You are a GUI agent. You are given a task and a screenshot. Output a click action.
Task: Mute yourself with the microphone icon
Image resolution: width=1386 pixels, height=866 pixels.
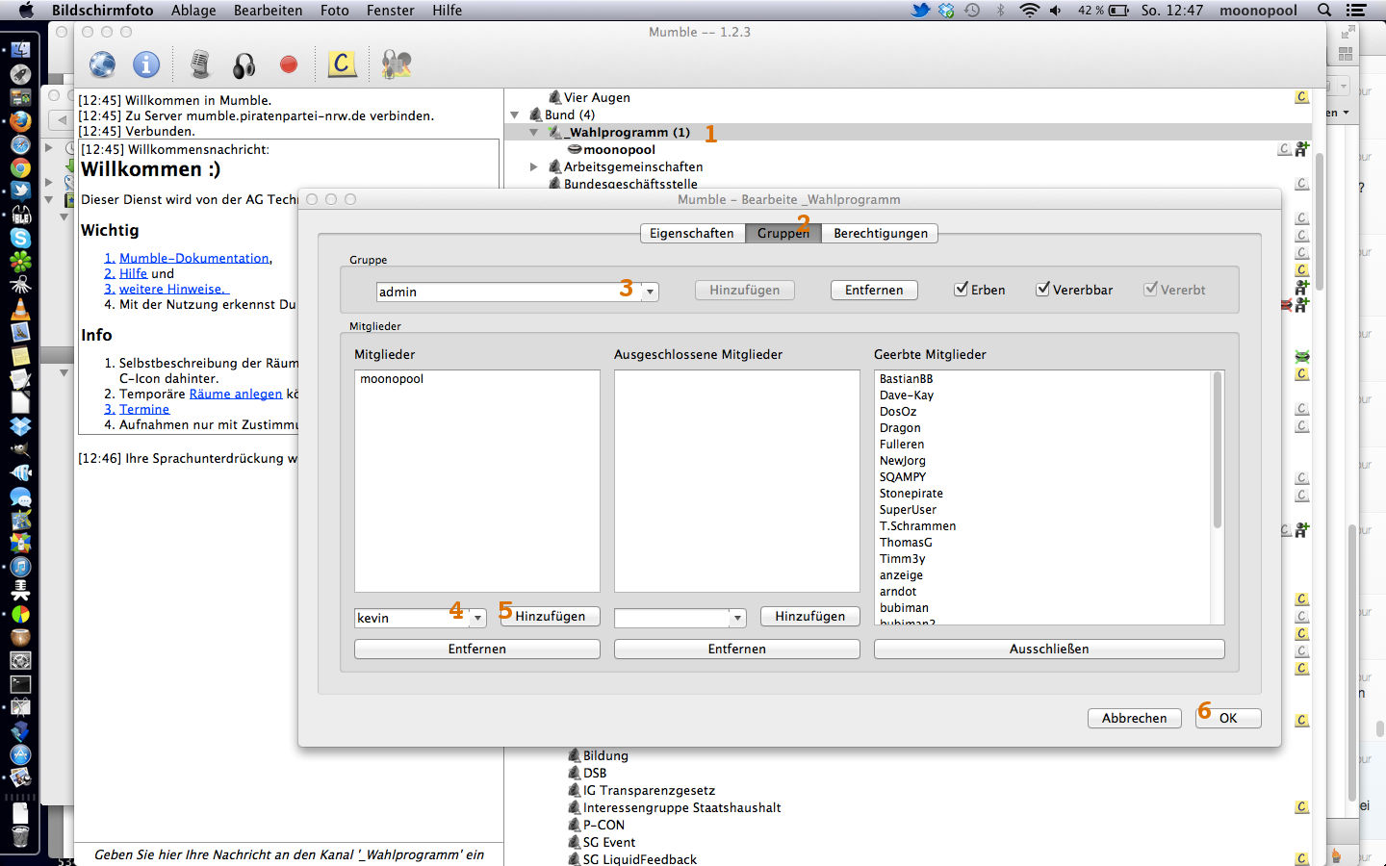pos(200,64)
